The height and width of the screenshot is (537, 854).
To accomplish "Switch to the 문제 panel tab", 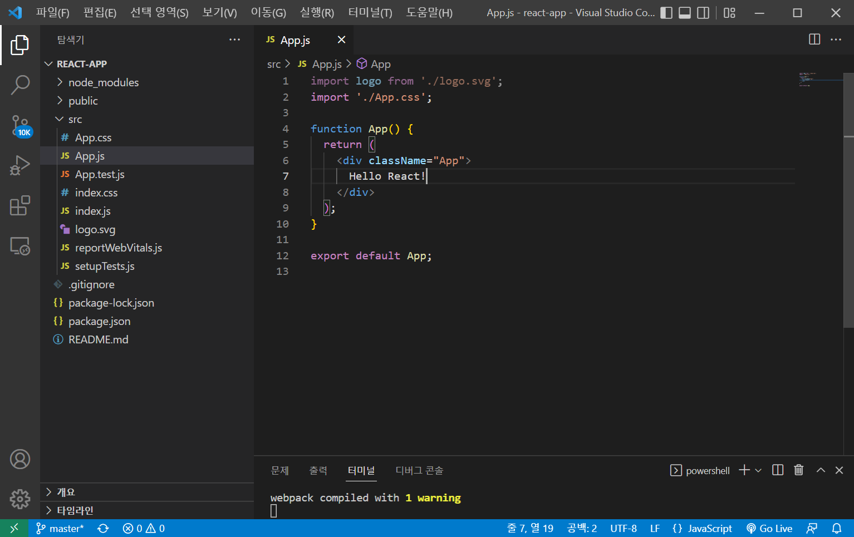I will 279,470.
